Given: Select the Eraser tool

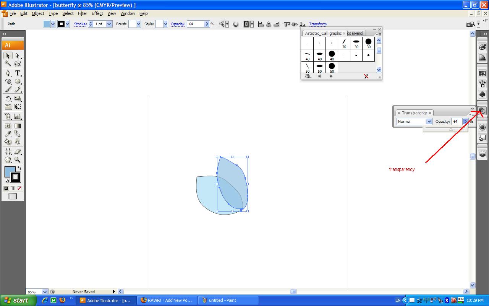Looking at the screenshot, I should 18,151.
